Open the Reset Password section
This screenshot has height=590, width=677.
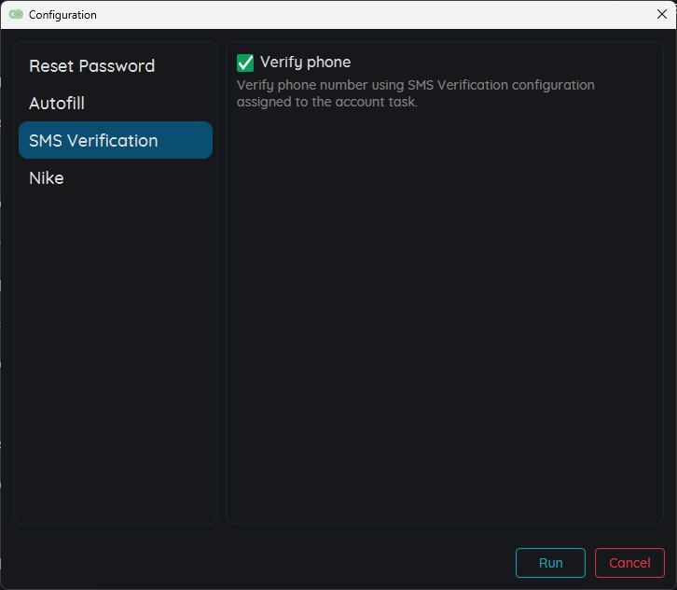[x=91, y=66]
